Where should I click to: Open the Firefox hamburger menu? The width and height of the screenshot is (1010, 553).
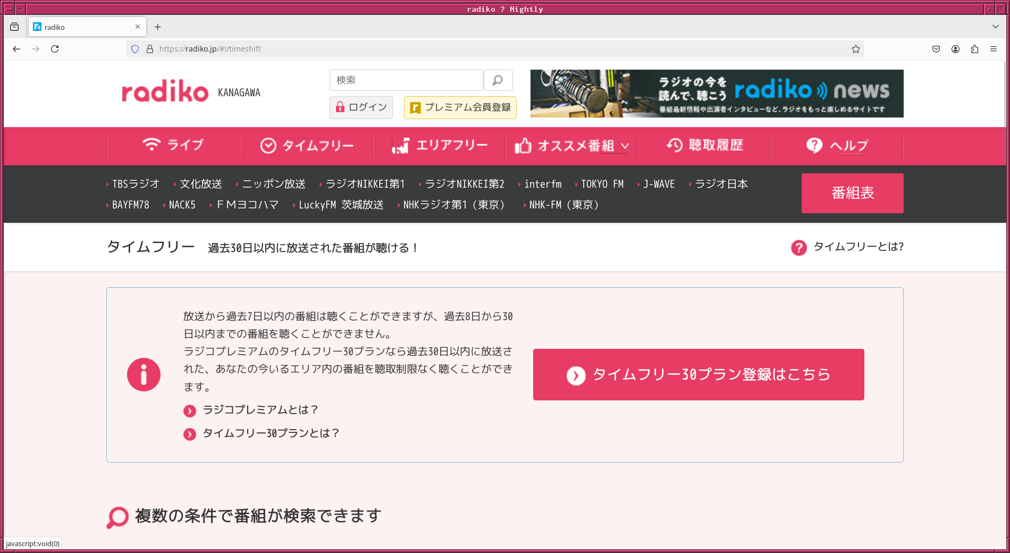point(994,49)
